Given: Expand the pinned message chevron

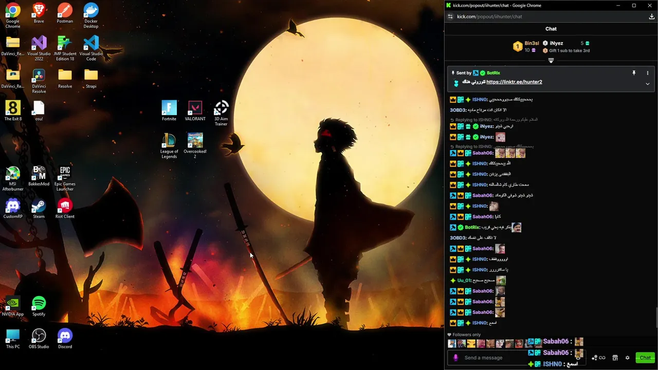Looking at the screenshot, I should click(647, 84).
